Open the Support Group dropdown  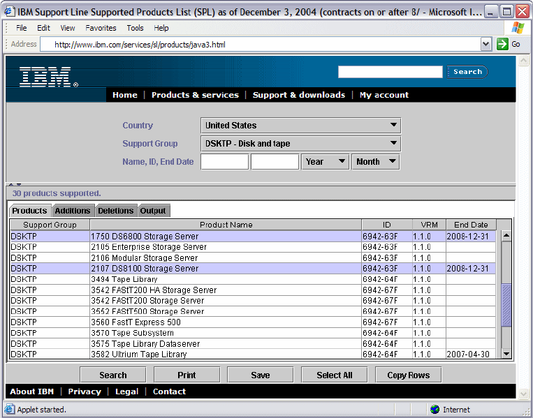301,144
